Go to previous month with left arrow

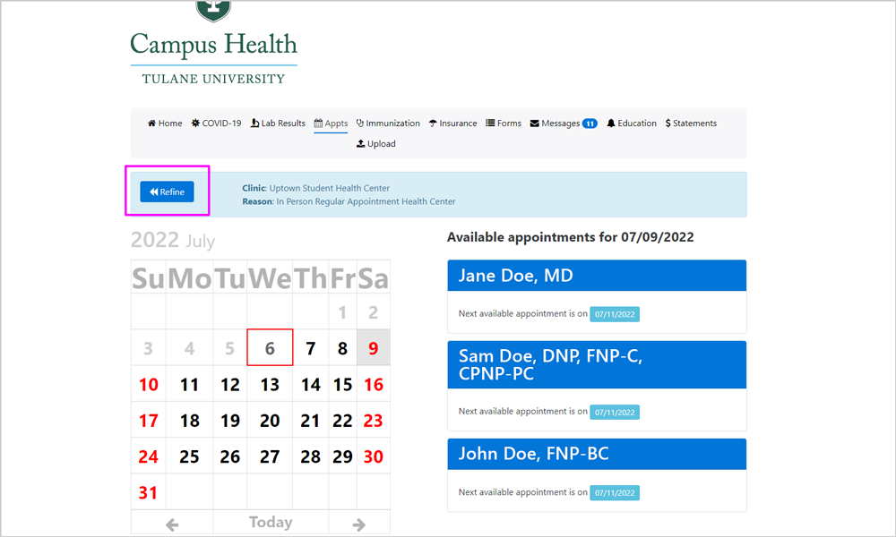(172, 524)
